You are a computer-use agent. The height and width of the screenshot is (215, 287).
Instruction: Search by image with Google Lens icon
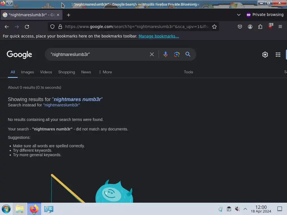click(x=177, y=54)
